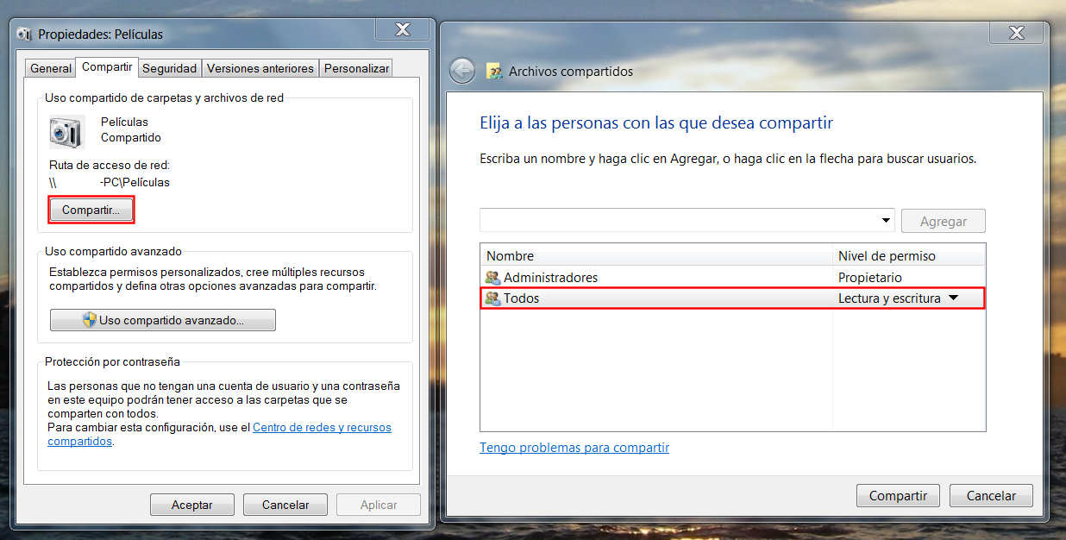Open the Versiones anteriores tab

260,68
